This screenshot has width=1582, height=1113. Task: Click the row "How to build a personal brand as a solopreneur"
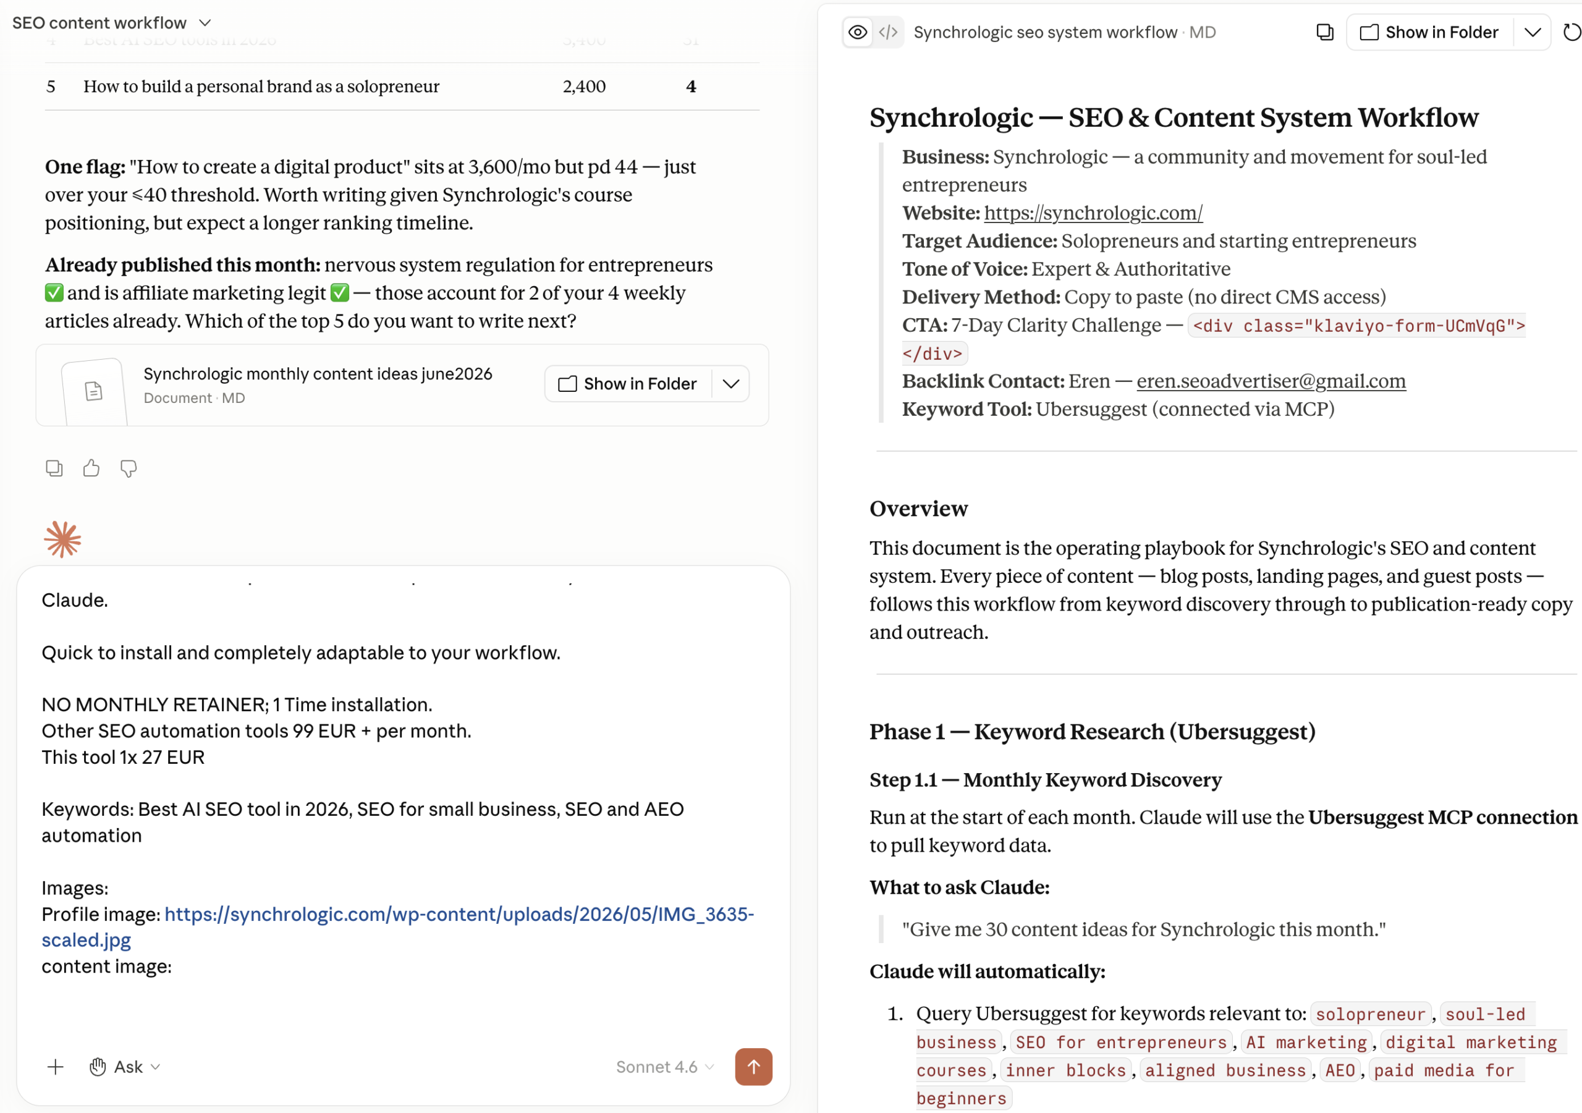[402, 86]
